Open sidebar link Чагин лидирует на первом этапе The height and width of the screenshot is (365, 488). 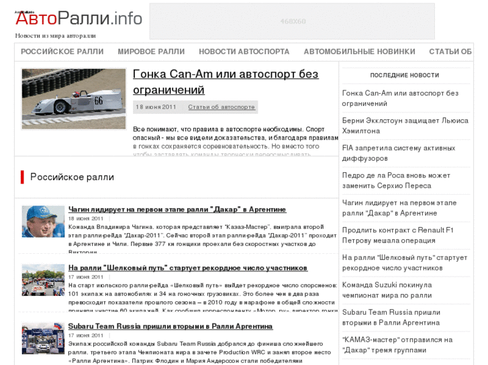(399, 208)
